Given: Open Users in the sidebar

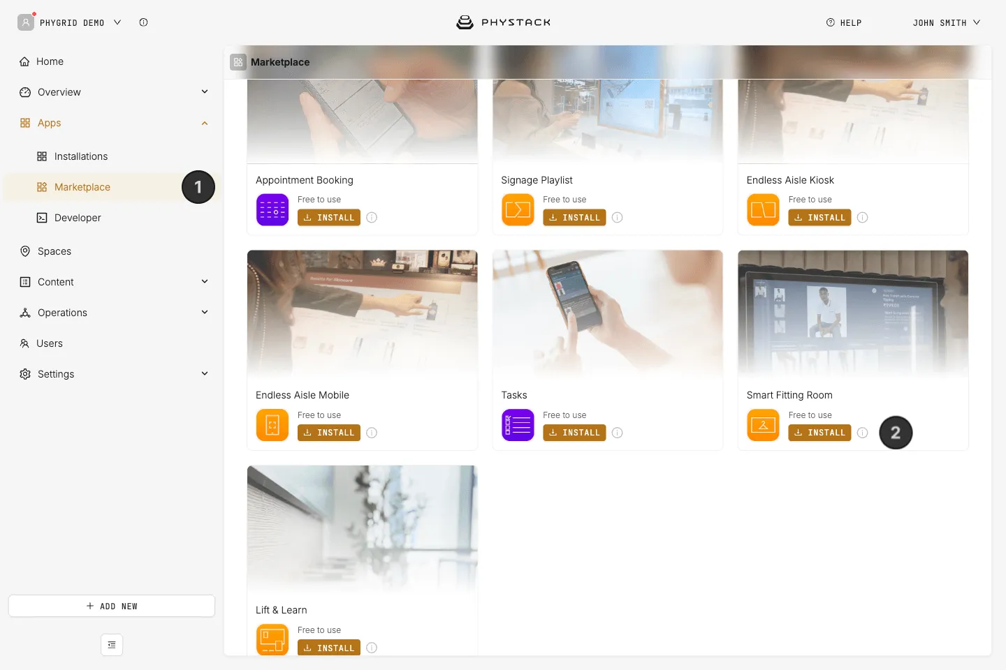Looking at the screenshot, I should click(x=112, y=343).
